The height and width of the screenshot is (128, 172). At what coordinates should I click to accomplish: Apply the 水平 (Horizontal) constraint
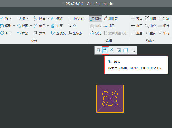[137, 26]
